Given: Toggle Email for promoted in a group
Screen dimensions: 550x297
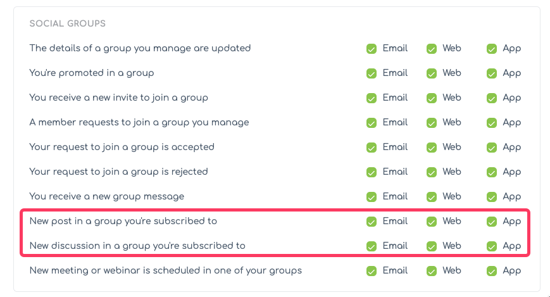Looking at the screenshot, I should [372, 73].
